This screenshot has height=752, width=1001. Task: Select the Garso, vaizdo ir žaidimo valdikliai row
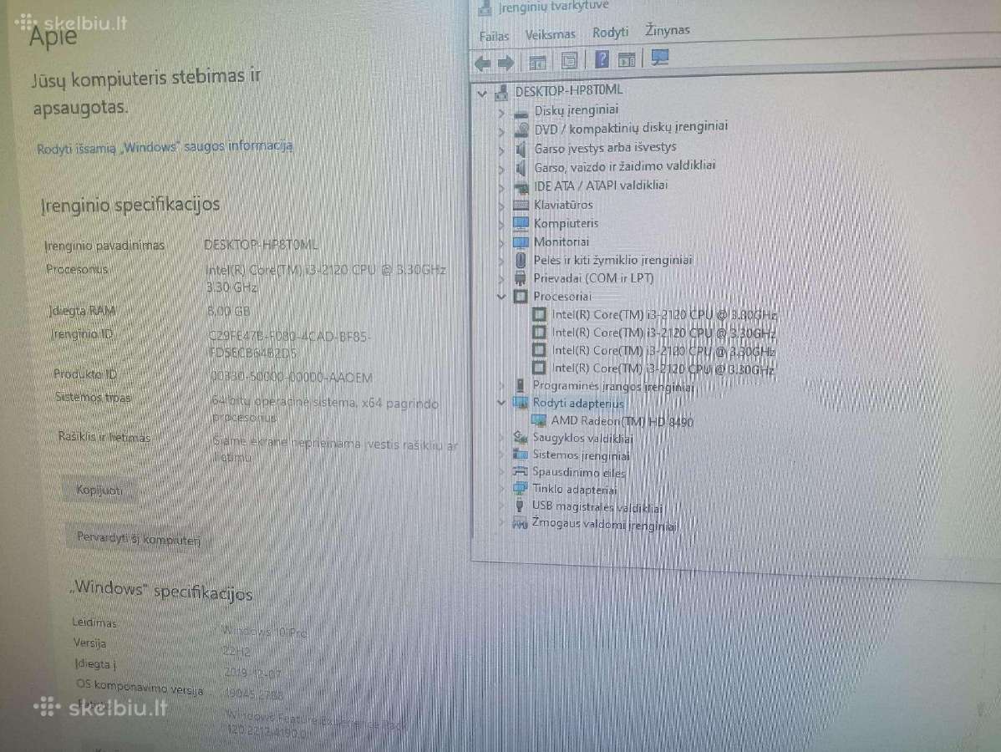[x=624, y=166]
